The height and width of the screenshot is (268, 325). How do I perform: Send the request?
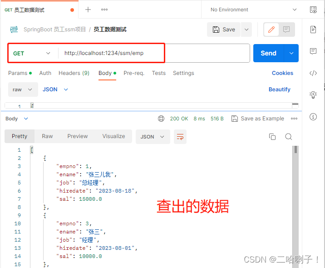coord(268,53)
